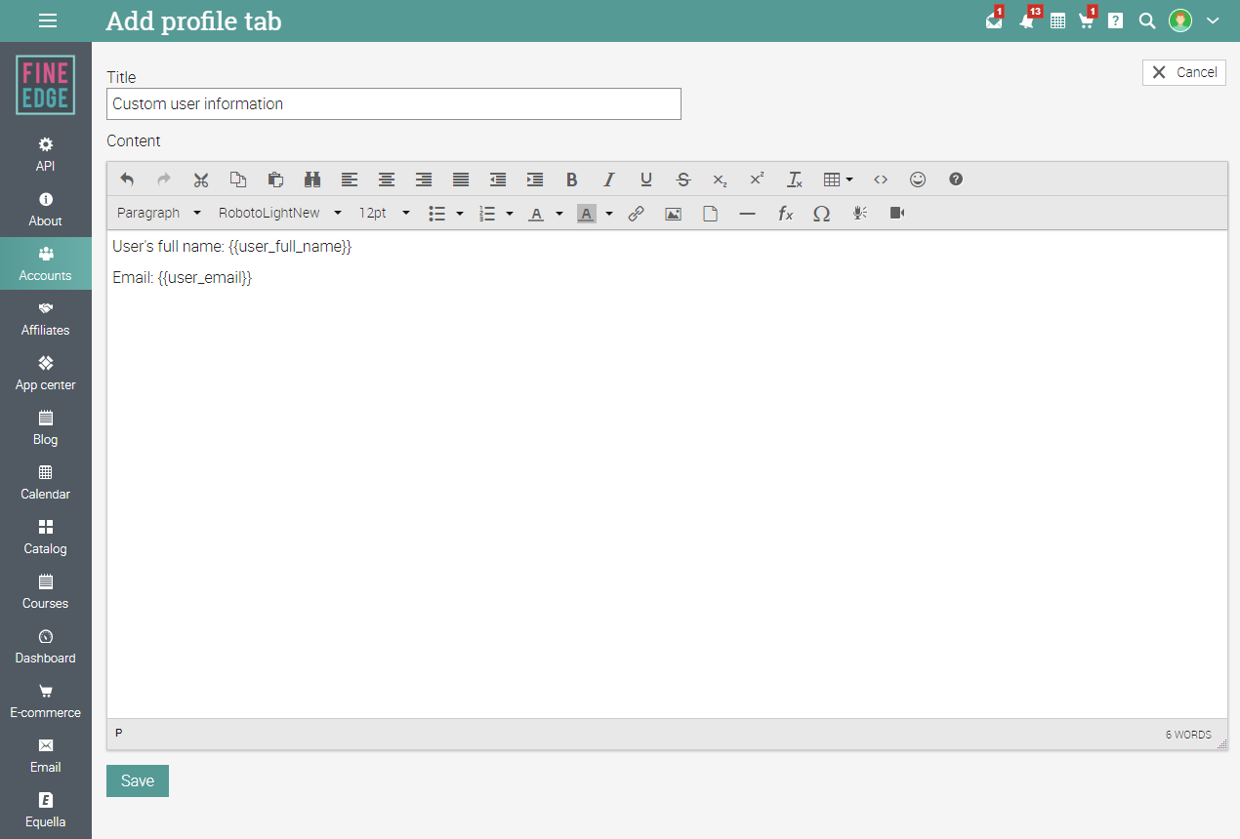Image resolution: width=1240 pixels, height=839 pixels.
Task: Click the video camera record icon
Action: (896, 214)
